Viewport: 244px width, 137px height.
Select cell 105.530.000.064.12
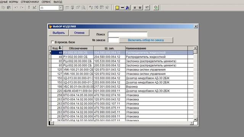click(109, 61)
